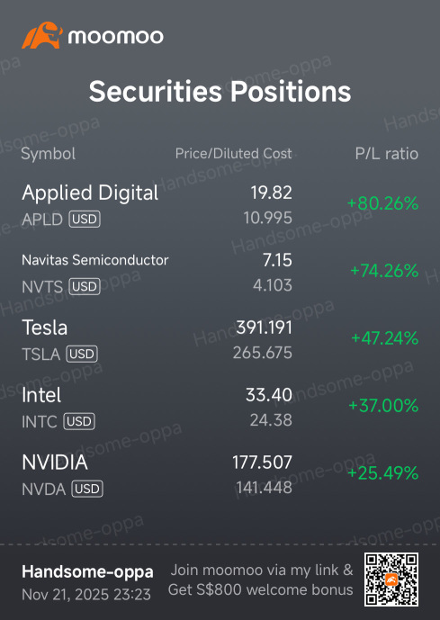
Task: Click the moomoo wordmark text
Action: [115, 37]
